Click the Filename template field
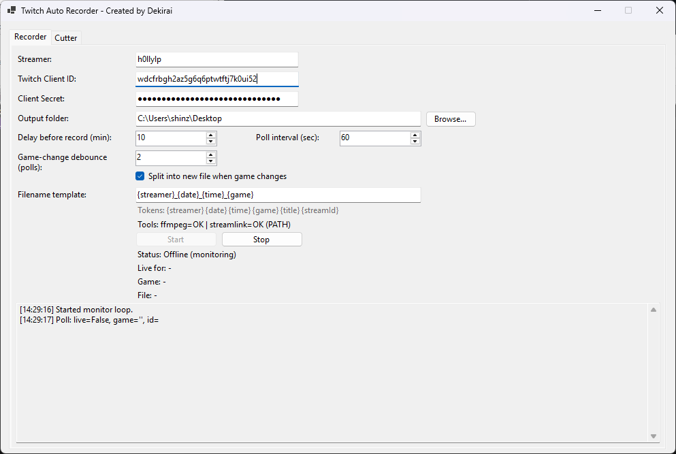The image size is (676, 454). [x=278, y=195]
